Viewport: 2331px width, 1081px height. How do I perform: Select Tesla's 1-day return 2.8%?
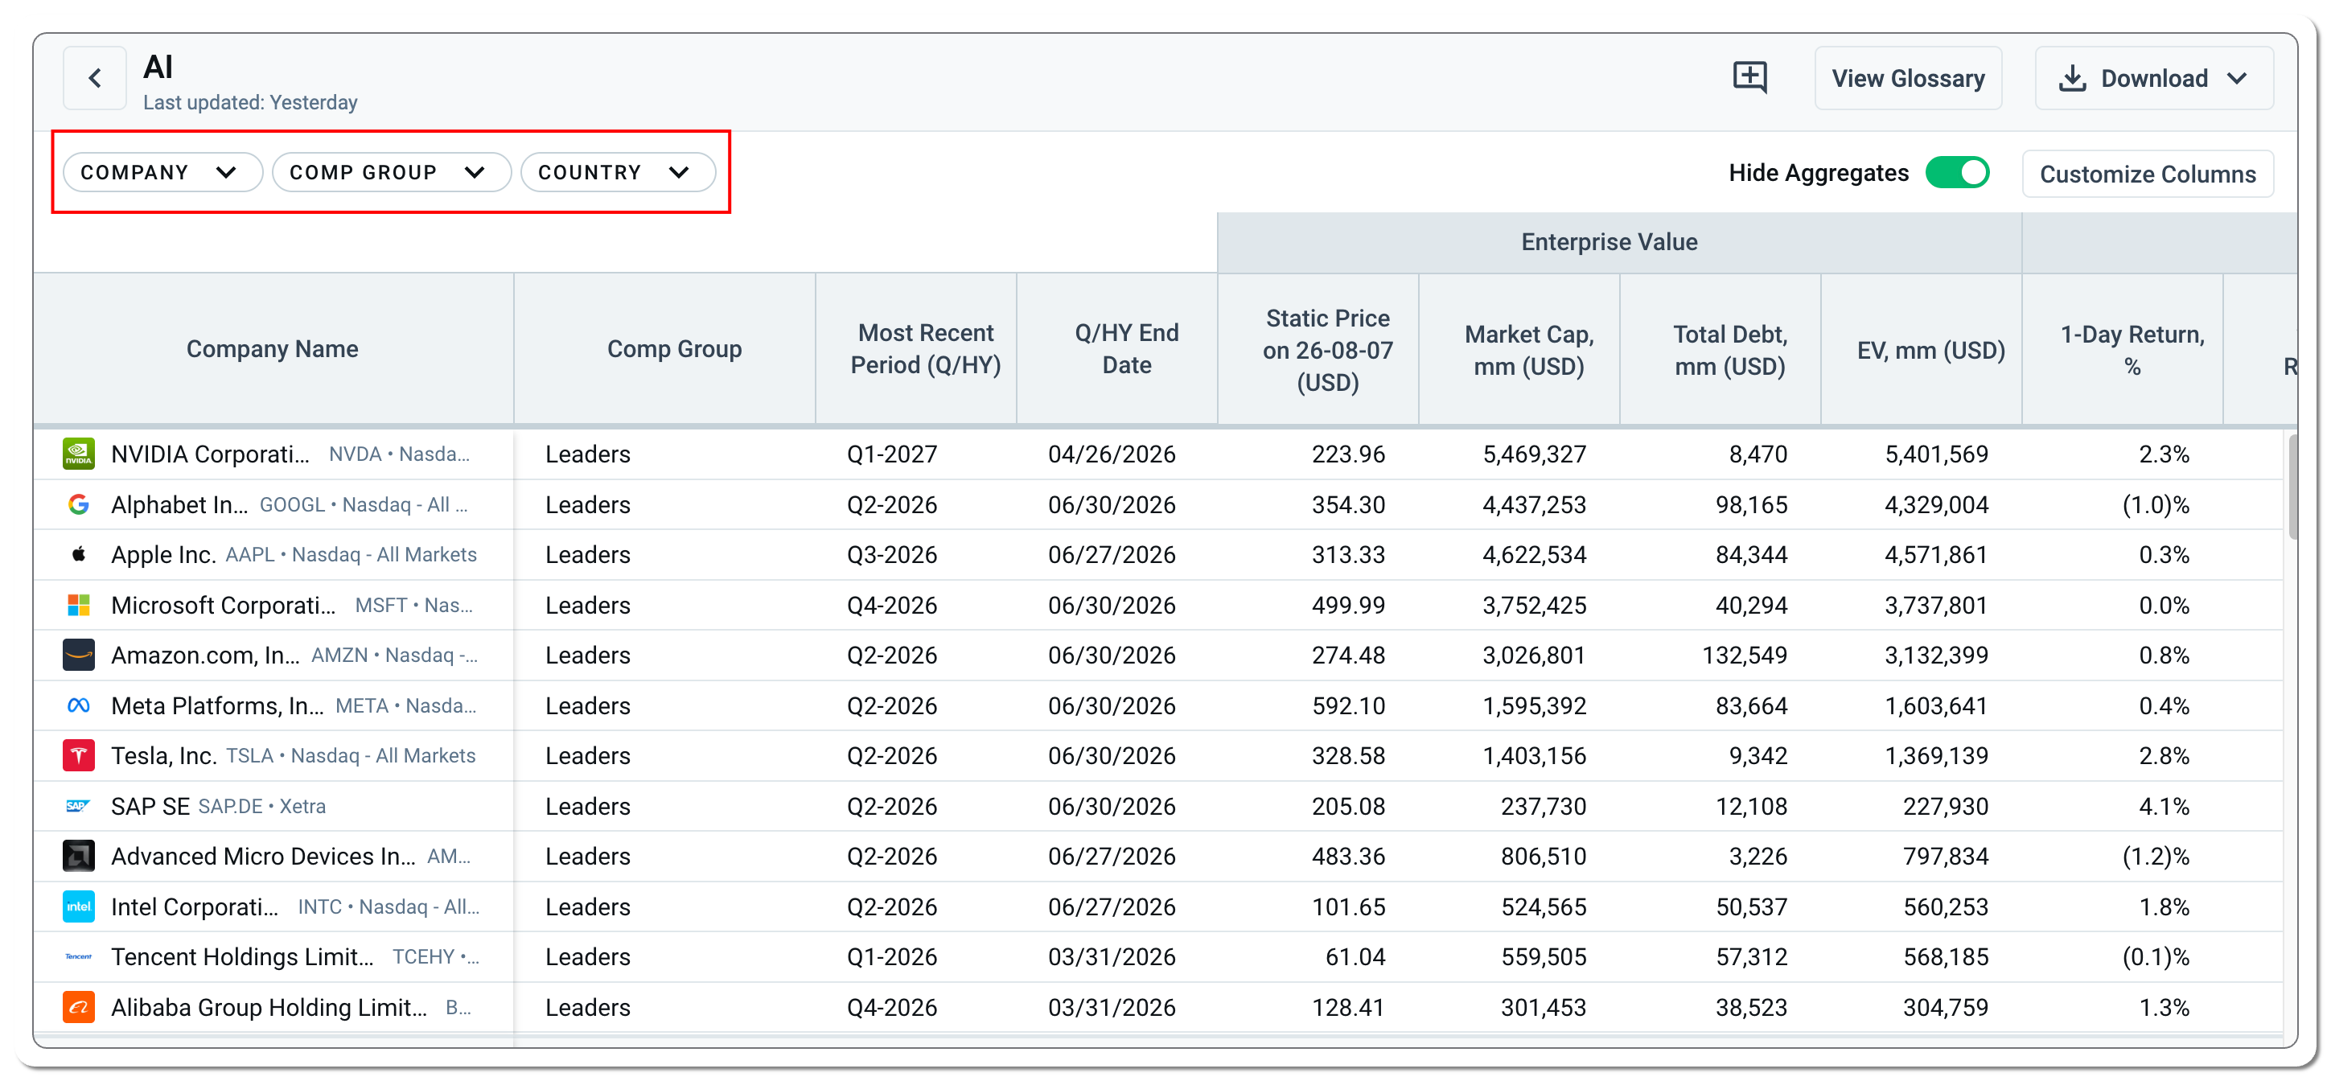2164,755
